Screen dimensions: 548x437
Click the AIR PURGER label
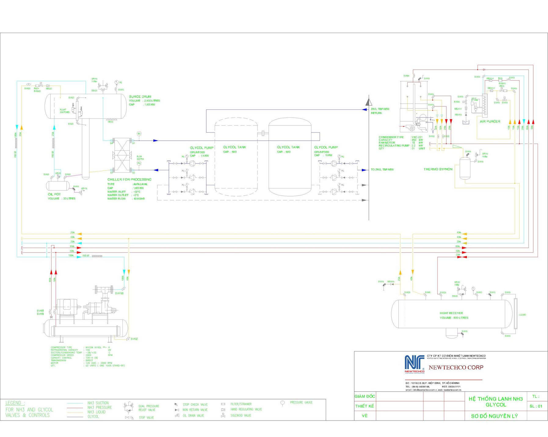click(x=490, y=121)
